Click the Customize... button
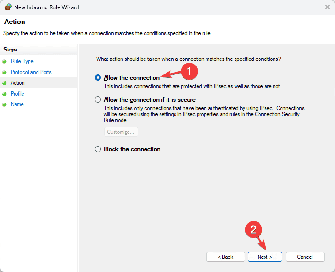335x272 pixels. [121, 132]
